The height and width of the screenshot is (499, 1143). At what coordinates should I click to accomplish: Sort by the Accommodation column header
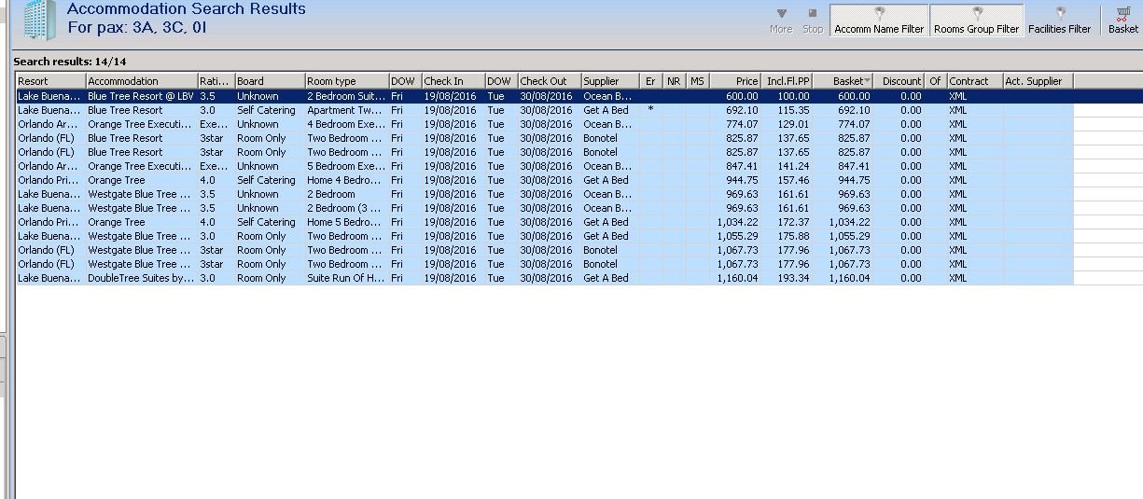(x=142, y=81)
